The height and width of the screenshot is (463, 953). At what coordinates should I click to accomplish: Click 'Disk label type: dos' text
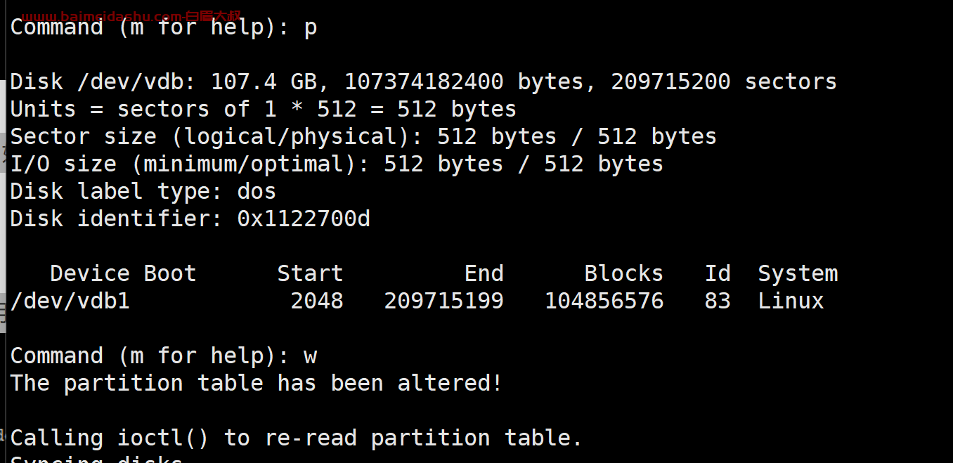tap(143, 192)
